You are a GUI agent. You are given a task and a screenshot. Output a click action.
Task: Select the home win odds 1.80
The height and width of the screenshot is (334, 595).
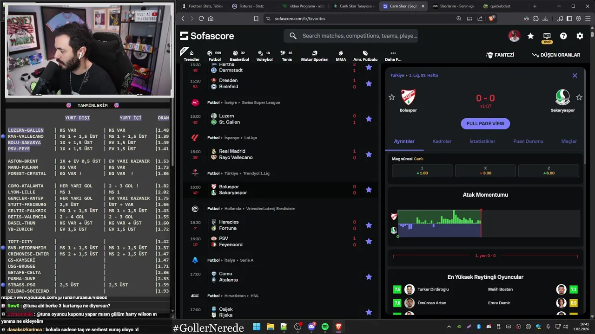click(422, 171)
